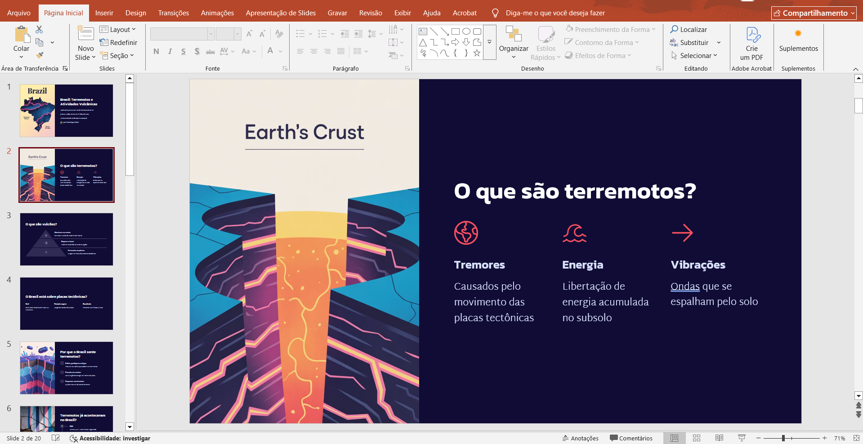
Task: Toggle strikethrough (abc) formatting
Action: pyautogui.click(x=210, y=51)
